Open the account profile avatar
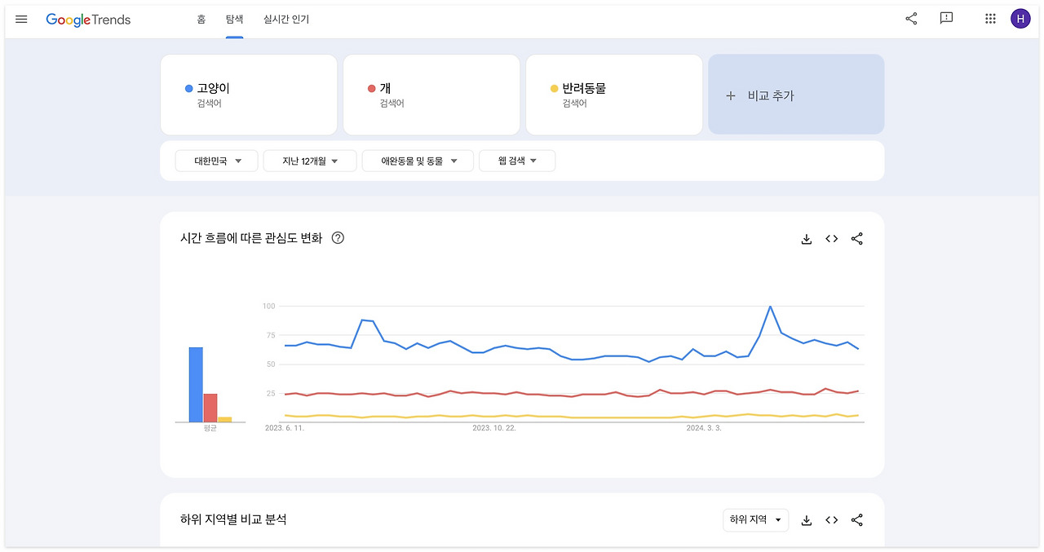1044x552 pixels. point(1020,19)
